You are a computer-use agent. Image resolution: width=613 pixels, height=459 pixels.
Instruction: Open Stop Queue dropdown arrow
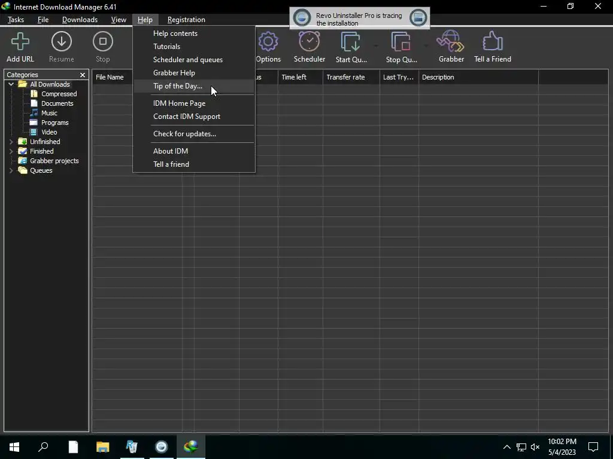426,46
